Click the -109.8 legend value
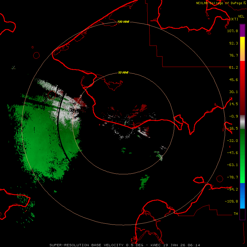247x247 pixels. click(231, 201)
